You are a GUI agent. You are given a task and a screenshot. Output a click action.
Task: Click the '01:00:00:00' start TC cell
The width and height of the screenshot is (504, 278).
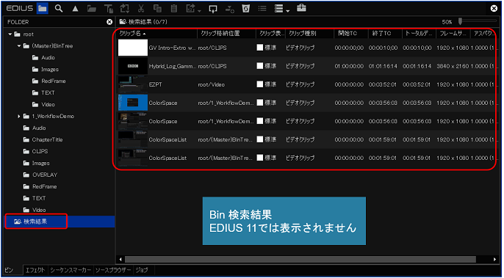[x=349, y=66]
